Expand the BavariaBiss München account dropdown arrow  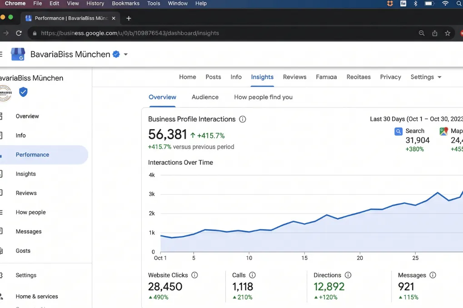pyautogui.click(x=126, y=54)
